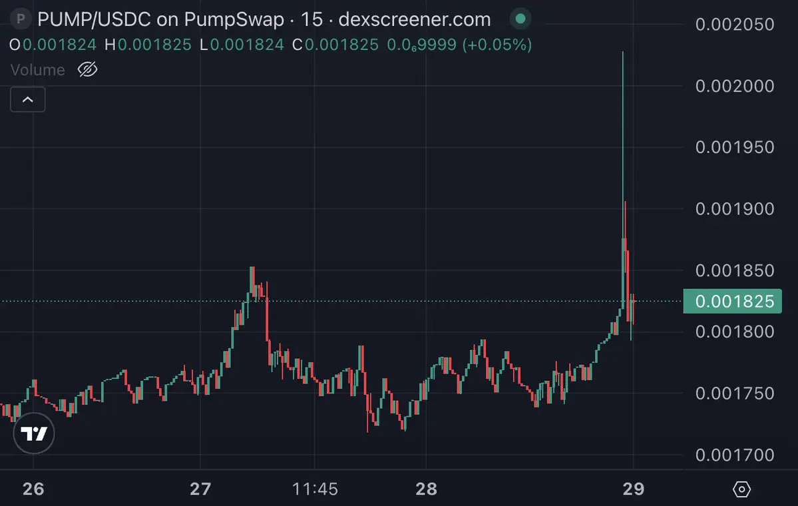Click the low value L0.001824
The height and width of the screenshot is (506, 798).
pyautogui.click(x=242, y=45)
